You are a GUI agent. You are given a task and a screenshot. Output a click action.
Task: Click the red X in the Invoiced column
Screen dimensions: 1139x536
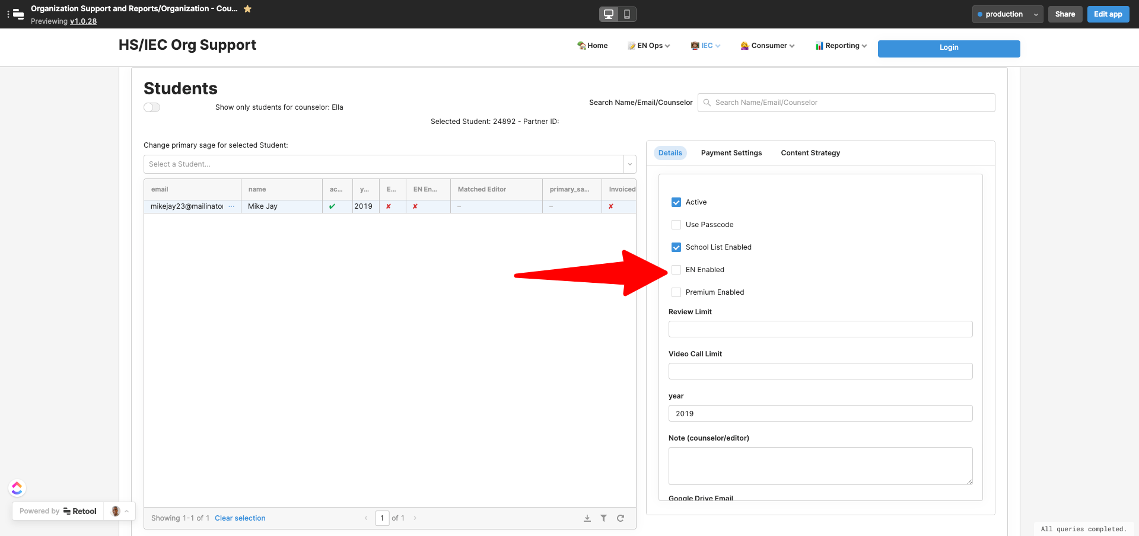coord(611,206)
